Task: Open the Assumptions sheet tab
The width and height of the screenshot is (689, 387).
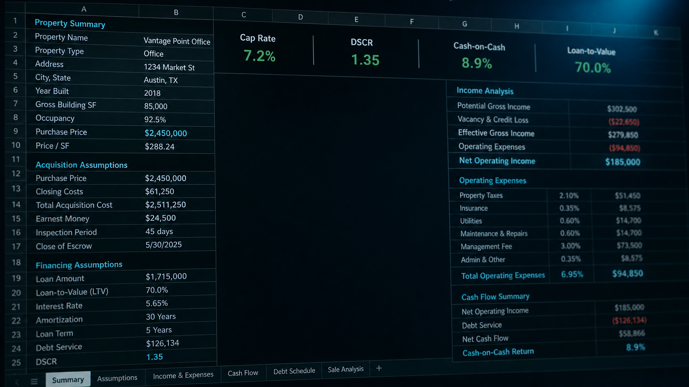Action: coord(117,378)
